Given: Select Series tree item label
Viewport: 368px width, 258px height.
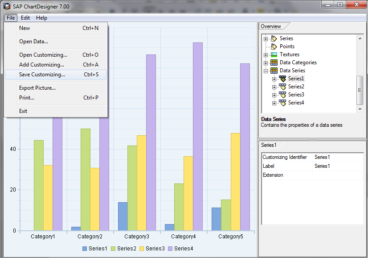Looking at the screenshot, I should (286, 38).
